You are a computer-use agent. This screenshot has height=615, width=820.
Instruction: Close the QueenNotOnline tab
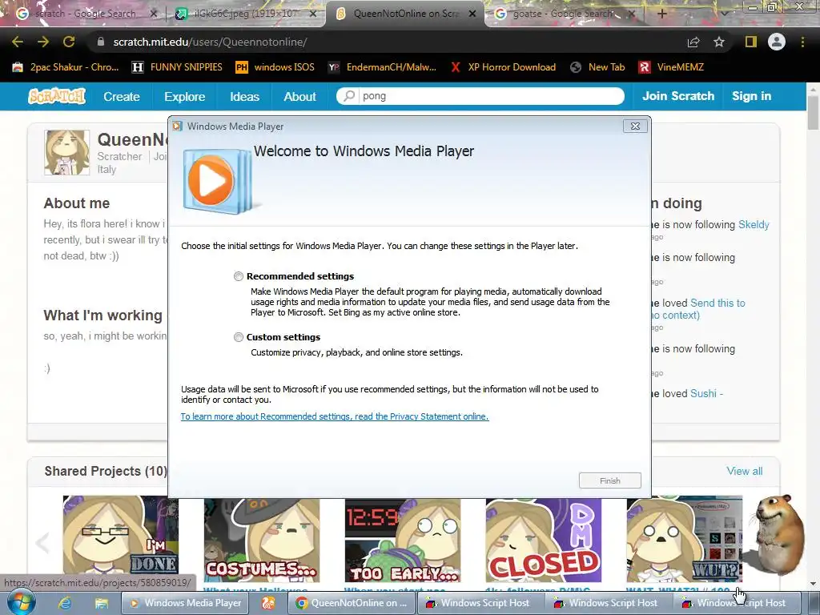click(x=472, y=14)
